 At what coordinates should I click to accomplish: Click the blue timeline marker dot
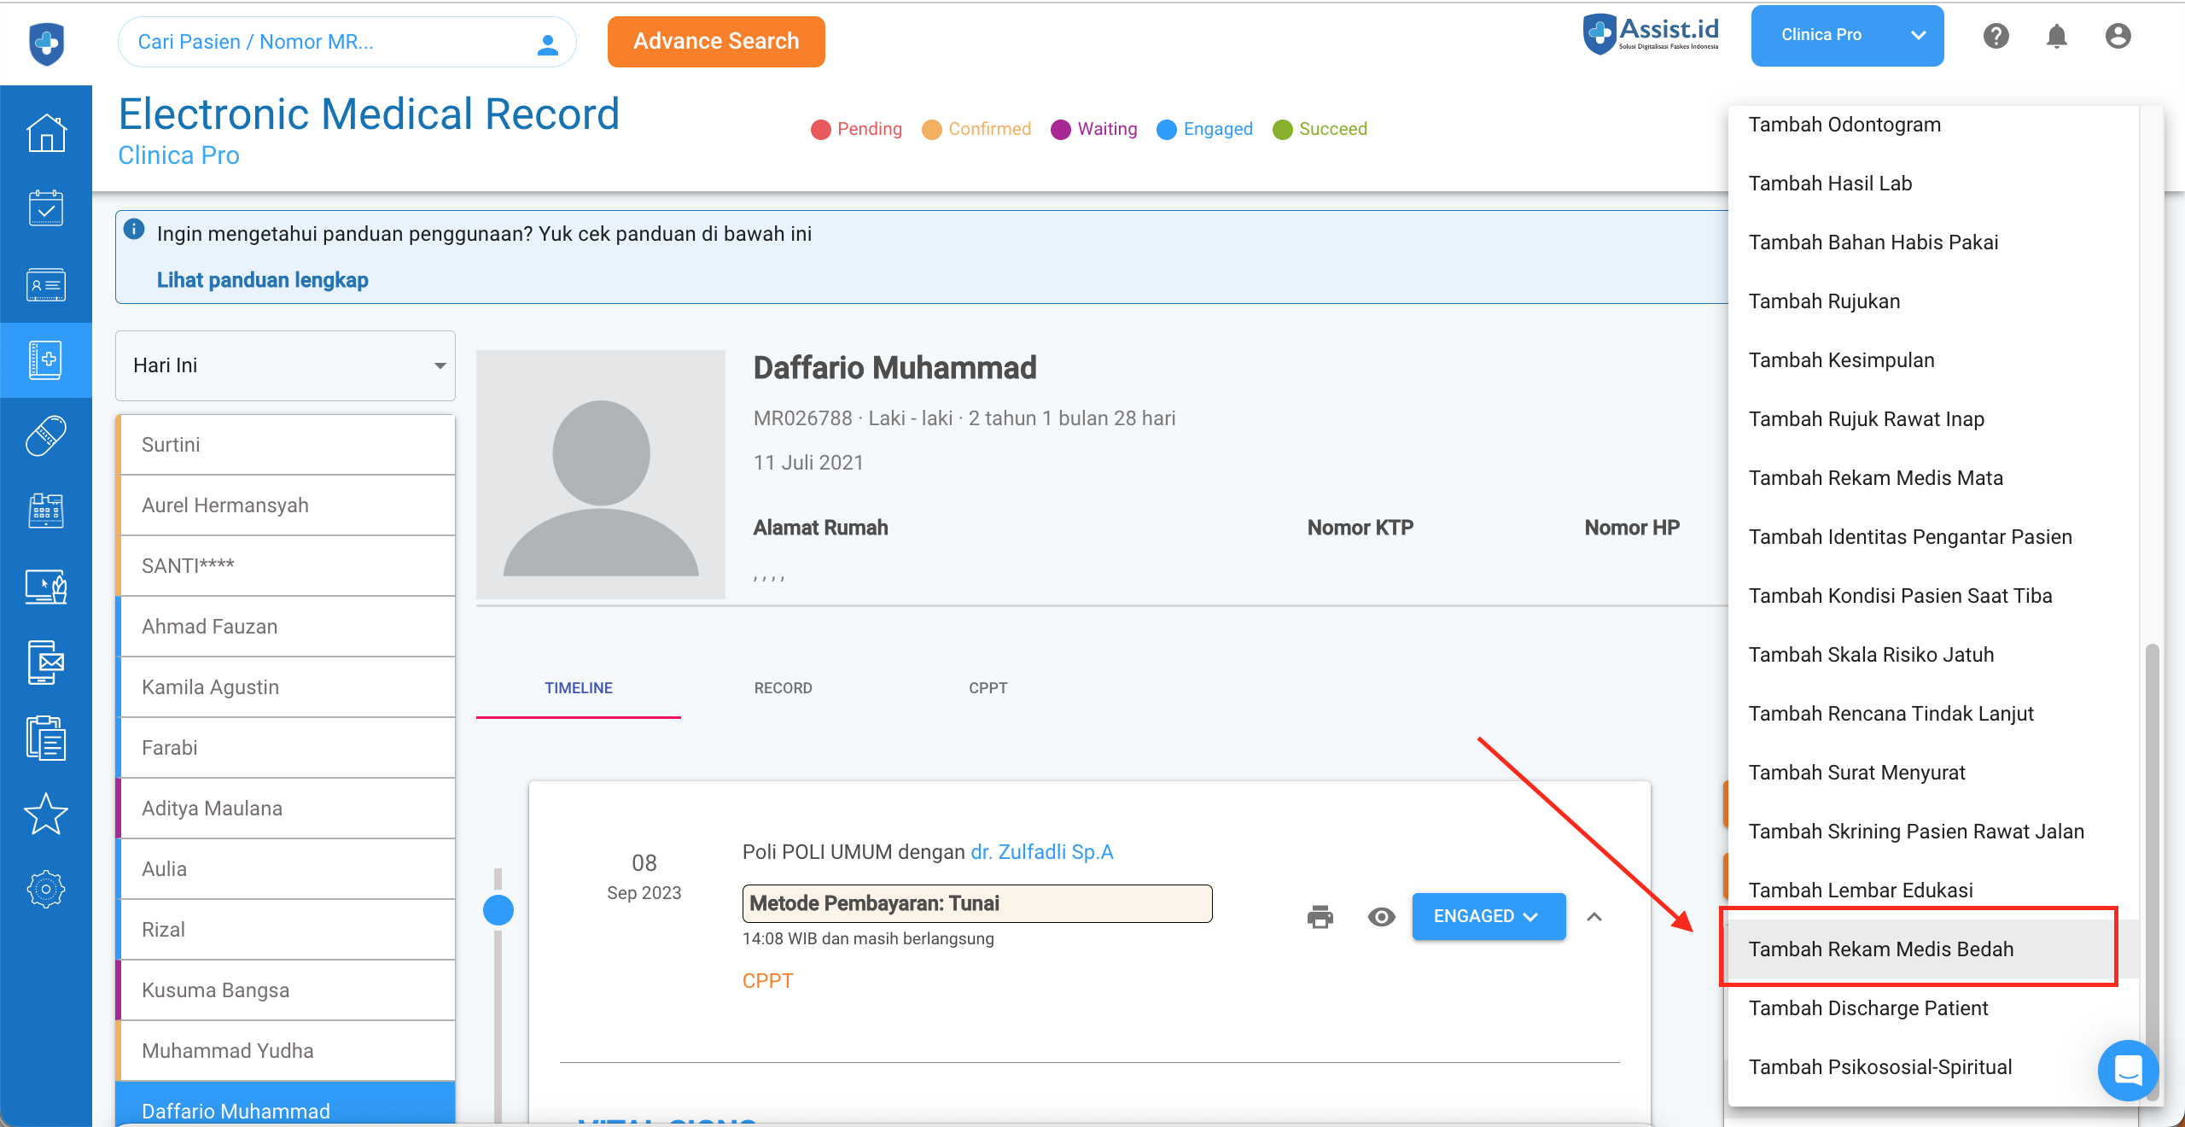pos(498,910)
